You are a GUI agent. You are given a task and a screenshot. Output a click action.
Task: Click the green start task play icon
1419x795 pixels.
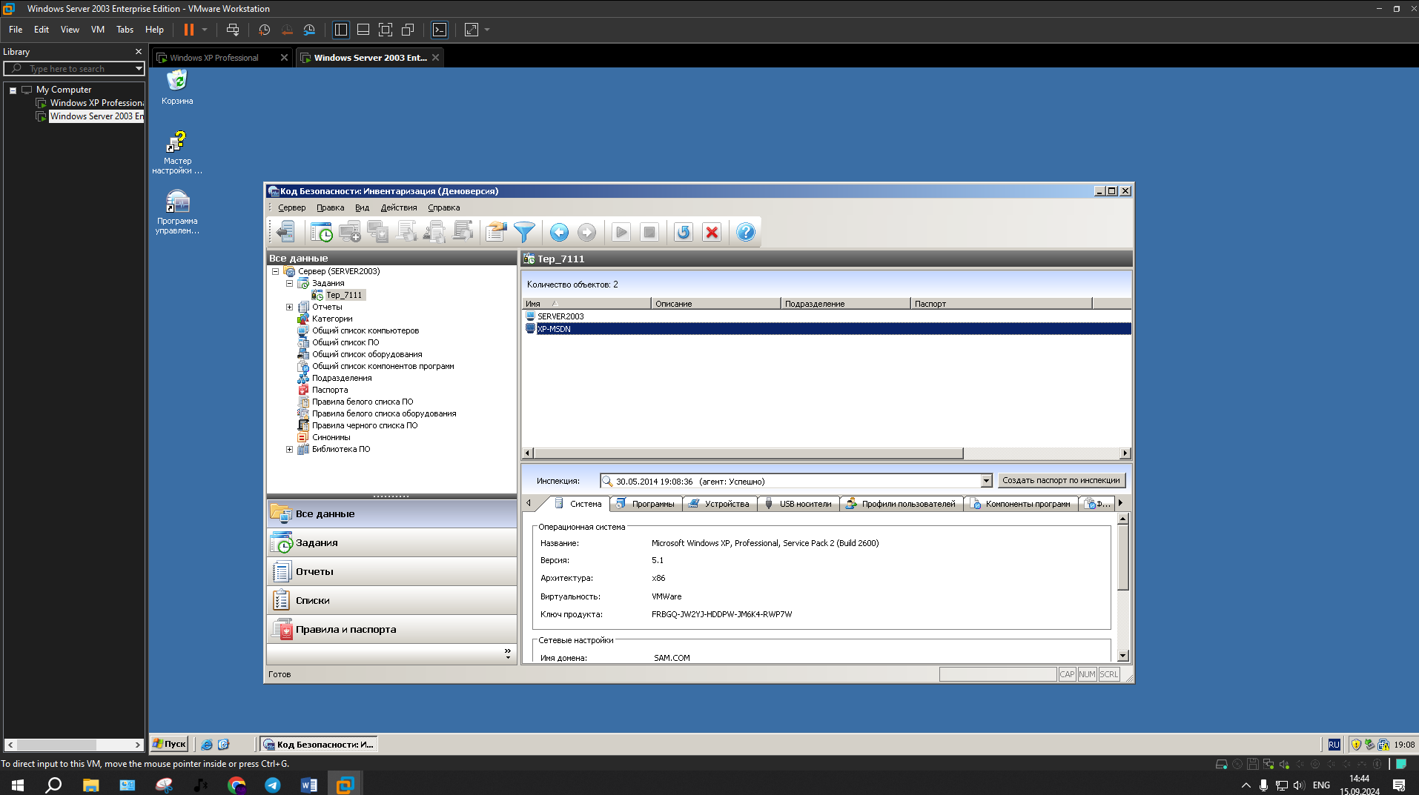point(621,232)
